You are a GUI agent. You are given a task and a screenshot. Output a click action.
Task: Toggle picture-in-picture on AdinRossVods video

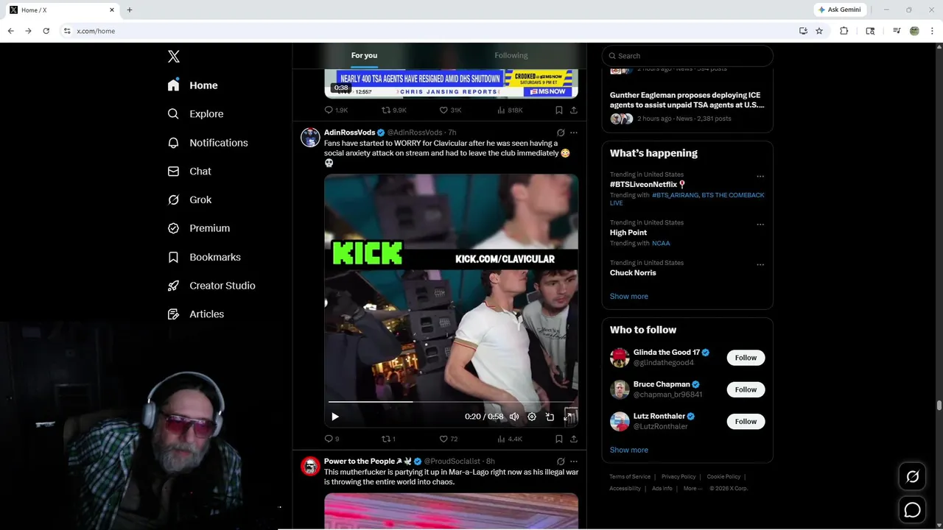550,417
